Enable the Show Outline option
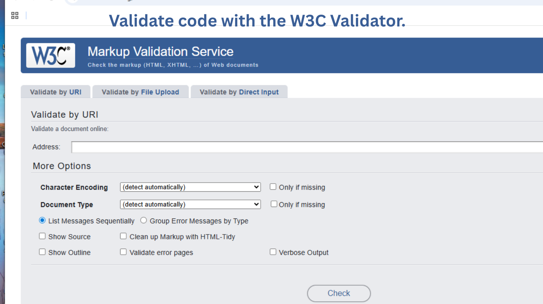This screenshot has height=304, width=543. [42, 252]
